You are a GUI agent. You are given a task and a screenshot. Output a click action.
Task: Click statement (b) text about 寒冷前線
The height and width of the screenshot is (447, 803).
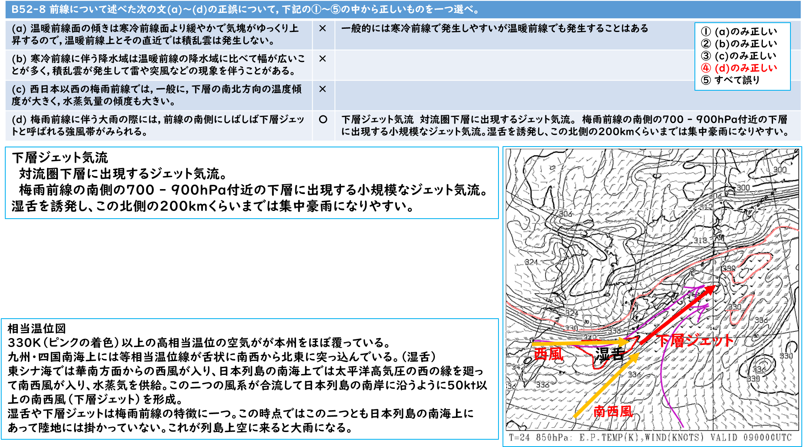(x=158, y=65)
